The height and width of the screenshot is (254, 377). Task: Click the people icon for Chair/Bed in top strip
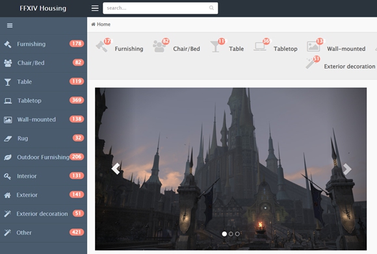[x=159, y=46]
